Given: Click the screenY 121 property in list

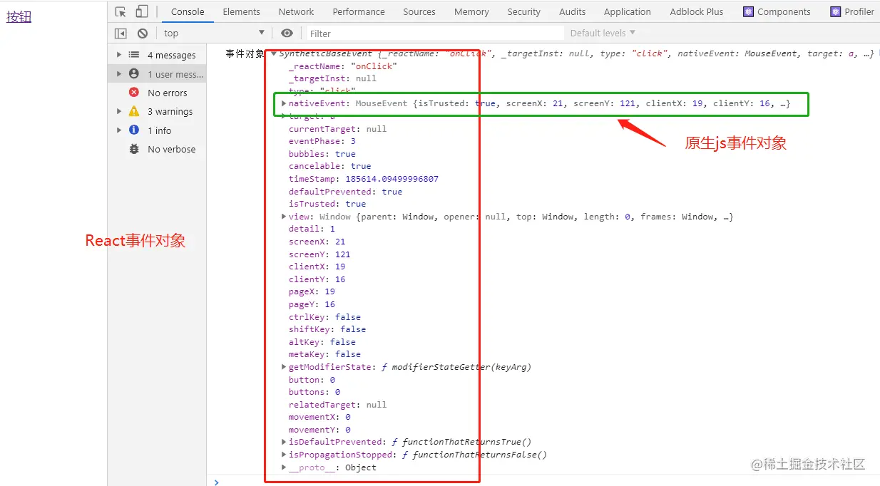Looking at the screenshot, I should point(319,254).
